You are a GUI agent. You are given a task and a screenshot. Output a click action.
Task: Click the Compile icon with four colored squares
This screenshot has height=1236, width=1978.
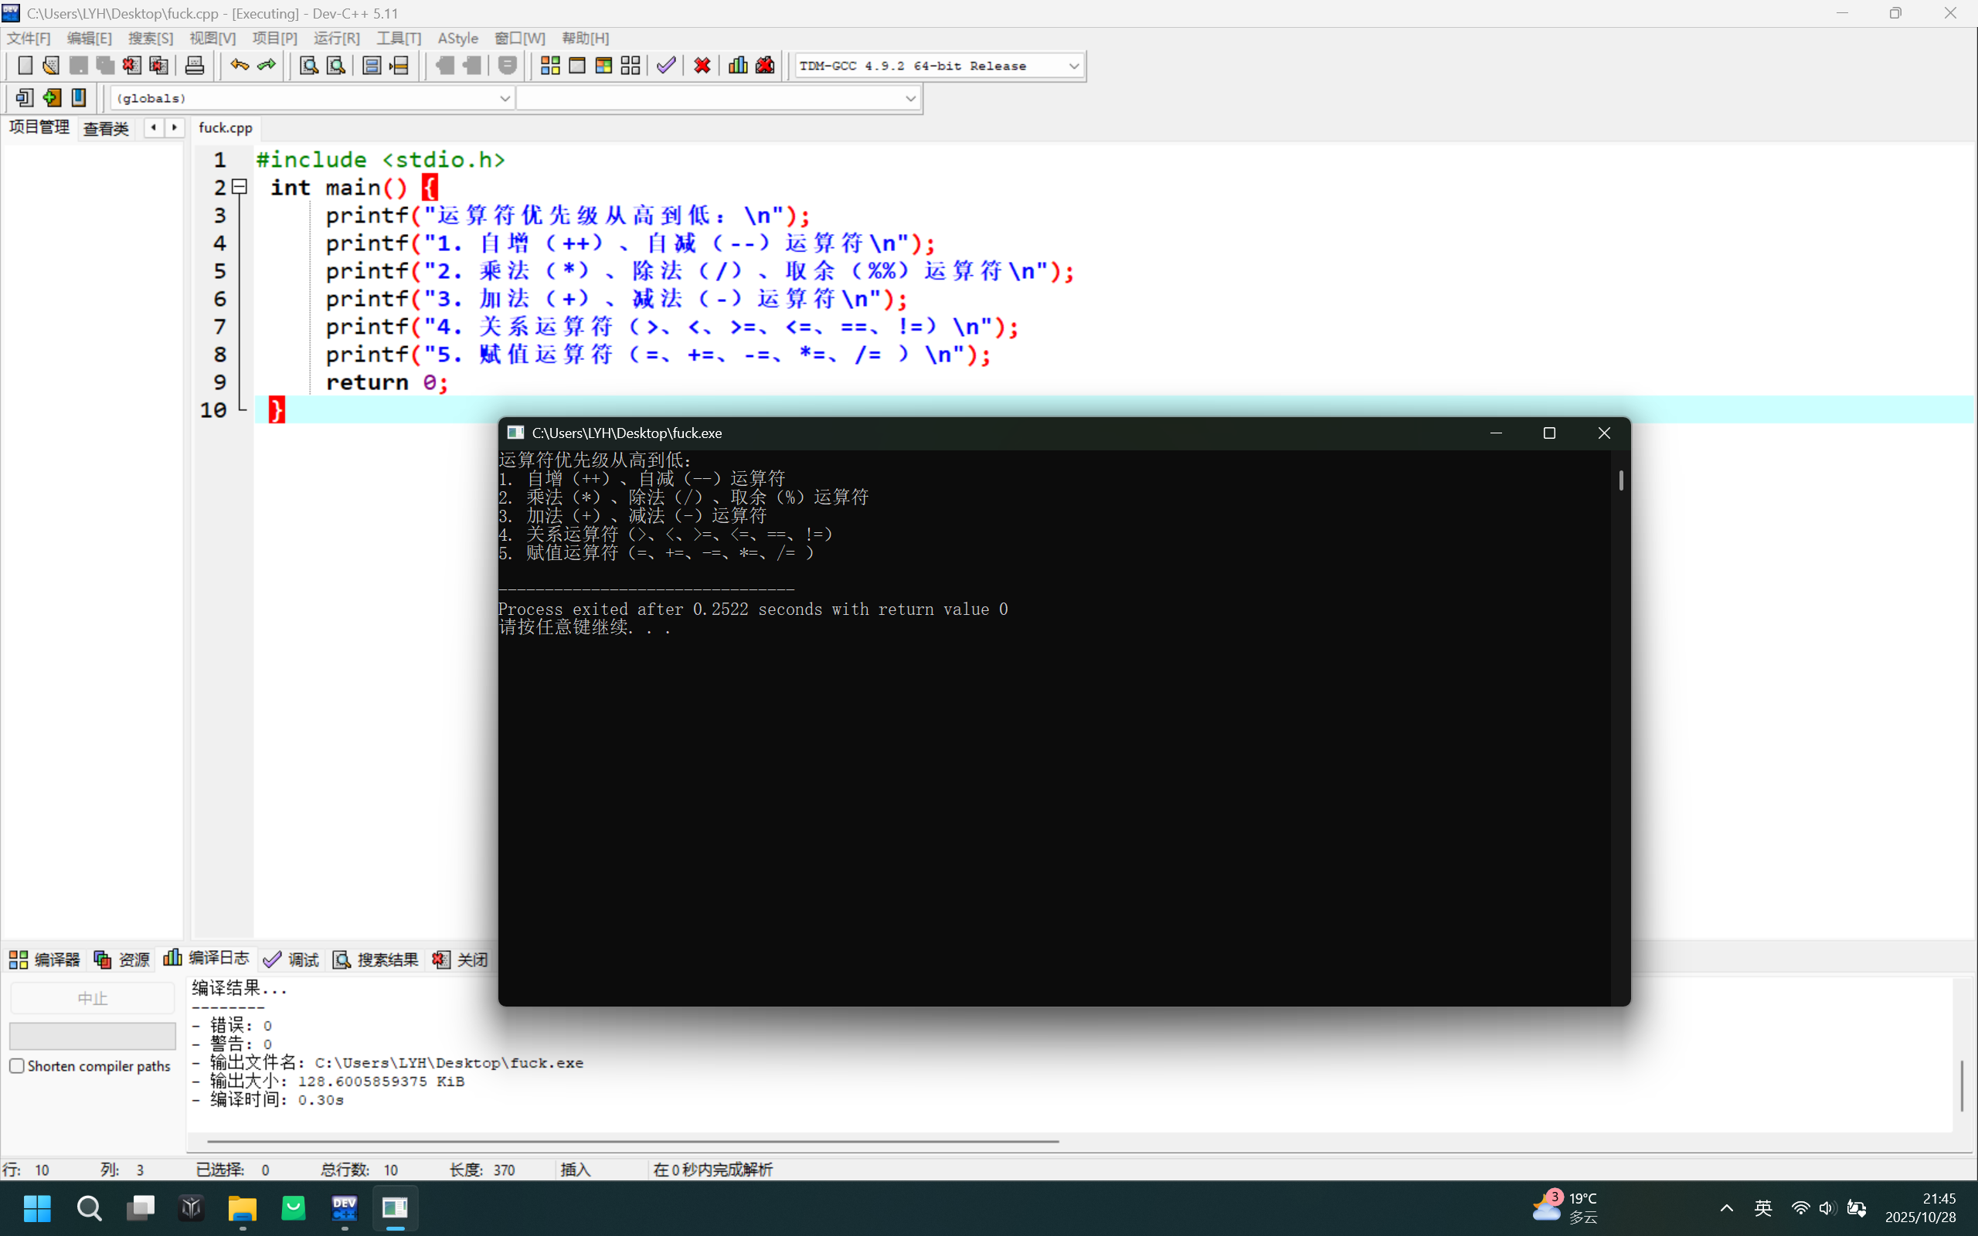point(550,66)
